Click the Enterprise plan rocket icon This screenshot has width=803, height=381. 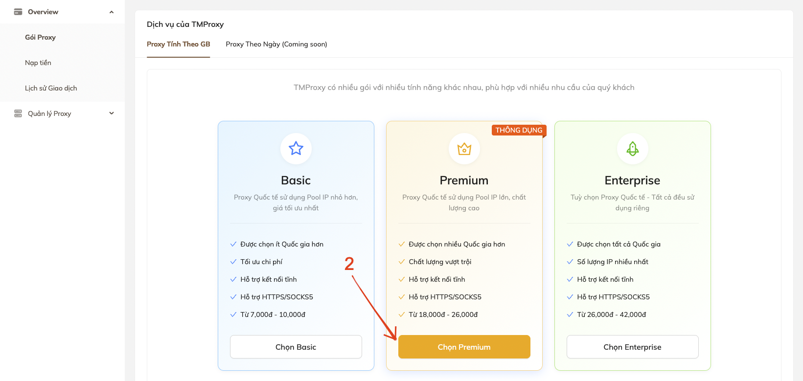point(633,149)
